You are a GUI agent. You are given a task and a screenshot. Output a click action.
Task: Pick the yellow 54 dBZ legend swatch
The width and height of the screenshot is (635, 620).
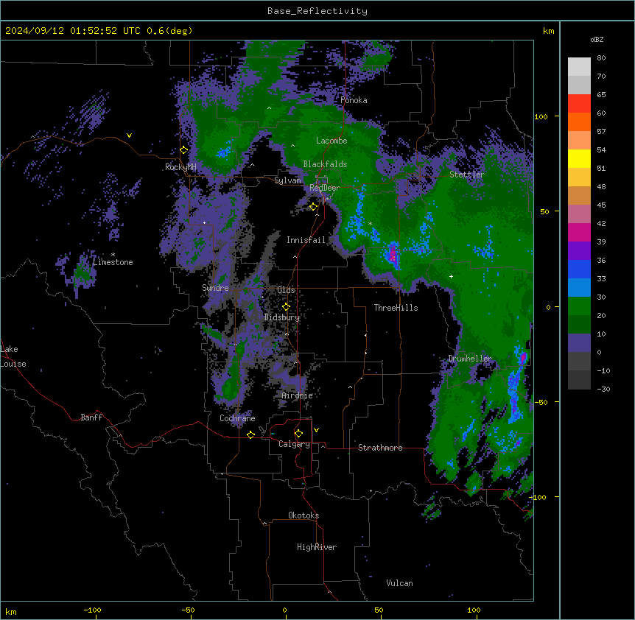(x=579, y=158)
